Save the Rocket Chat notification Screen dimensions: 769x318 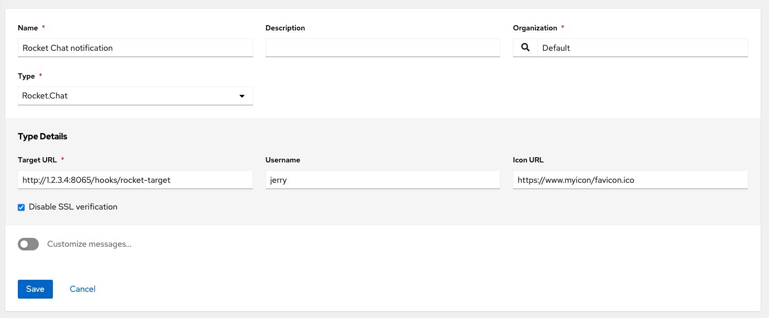pyautogui.click(x=35, y=289)
